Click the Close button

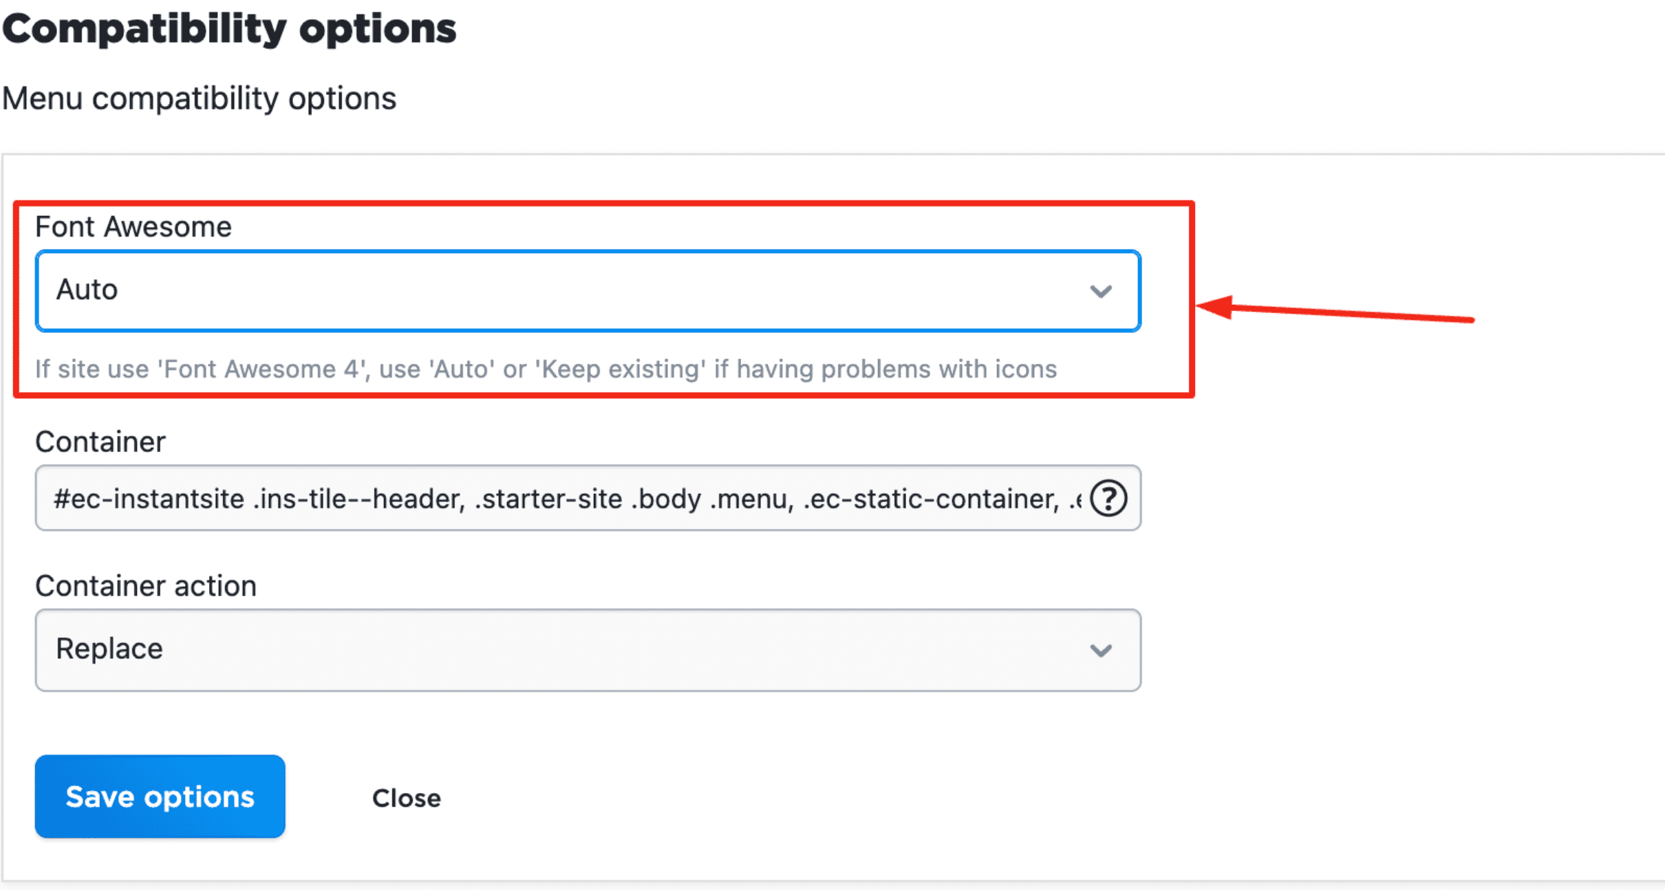(406, 798)
